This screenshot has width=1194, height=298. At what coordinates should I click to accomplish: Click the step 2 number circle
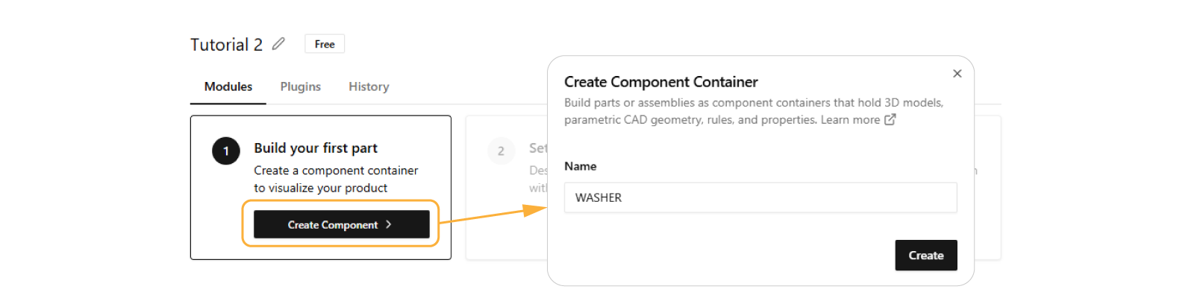[x=501, y=151]
